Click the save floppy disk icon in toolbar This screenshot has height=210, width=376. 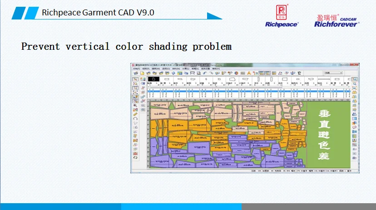pos(180,73)
